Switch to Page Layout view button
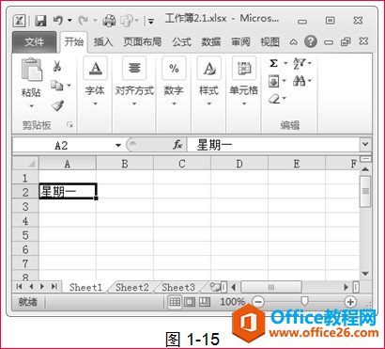Screen dimensions: 385x349 point(190,302)
